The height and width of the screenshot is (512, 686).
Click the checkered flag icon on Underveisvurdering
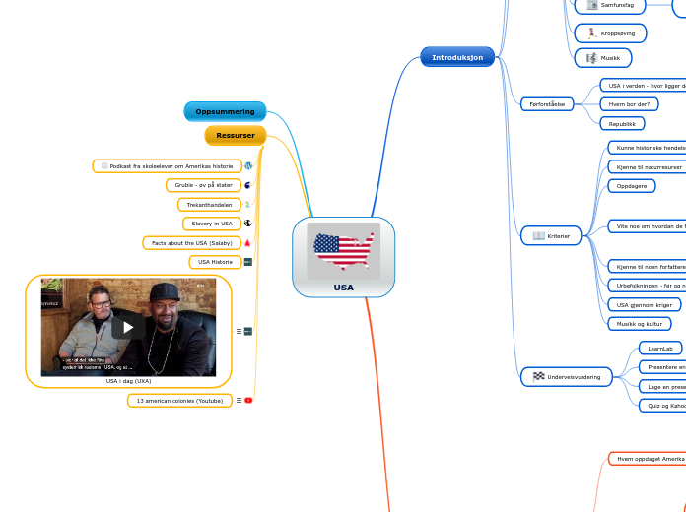tap(538, 377)
